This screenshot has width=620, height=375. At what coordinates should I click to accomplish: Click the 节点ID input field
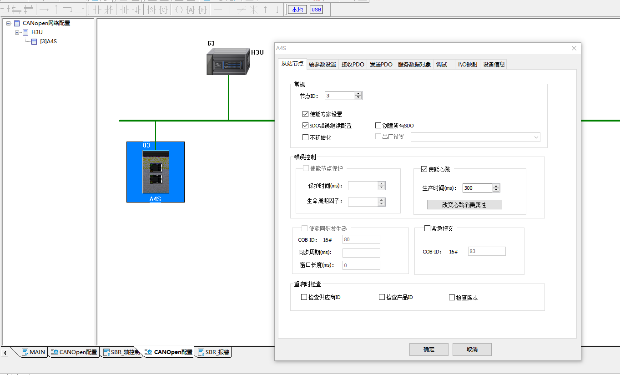[340, 96]
